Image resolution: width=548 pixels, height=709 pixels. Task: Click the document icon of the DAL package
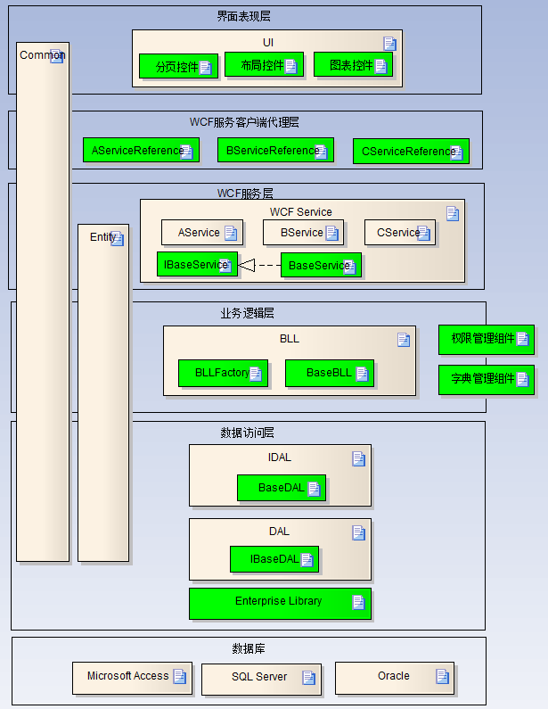pos(358,533)
